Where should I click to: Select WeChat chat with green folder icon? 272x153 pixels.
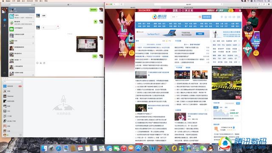tap(22, 29)
